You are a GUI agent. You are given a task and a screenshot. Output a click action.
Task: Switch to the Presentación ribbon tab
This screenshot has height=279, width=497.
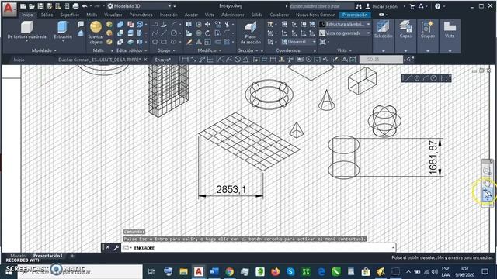[x=355, y=15]
